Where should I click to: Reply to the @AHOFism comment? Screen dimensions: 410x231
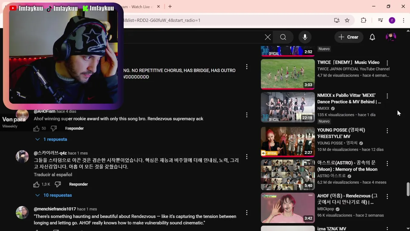click(x=74, y=128)
